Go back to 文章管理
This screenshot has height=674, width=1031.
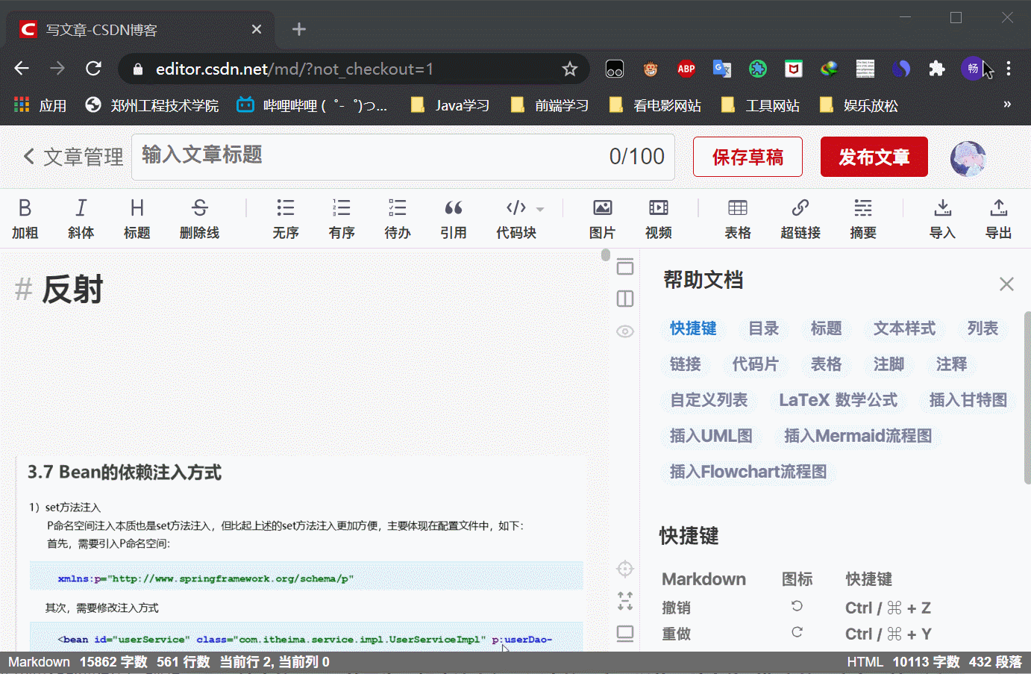(x=72, y=157)
